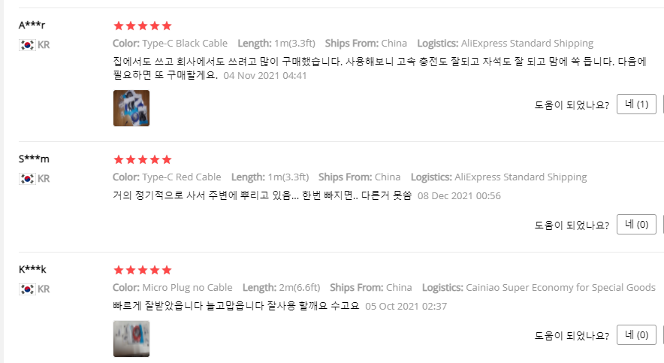Open A***r's review photo thumbnail
The image size is (664, 363).
(x=131, y=108)
